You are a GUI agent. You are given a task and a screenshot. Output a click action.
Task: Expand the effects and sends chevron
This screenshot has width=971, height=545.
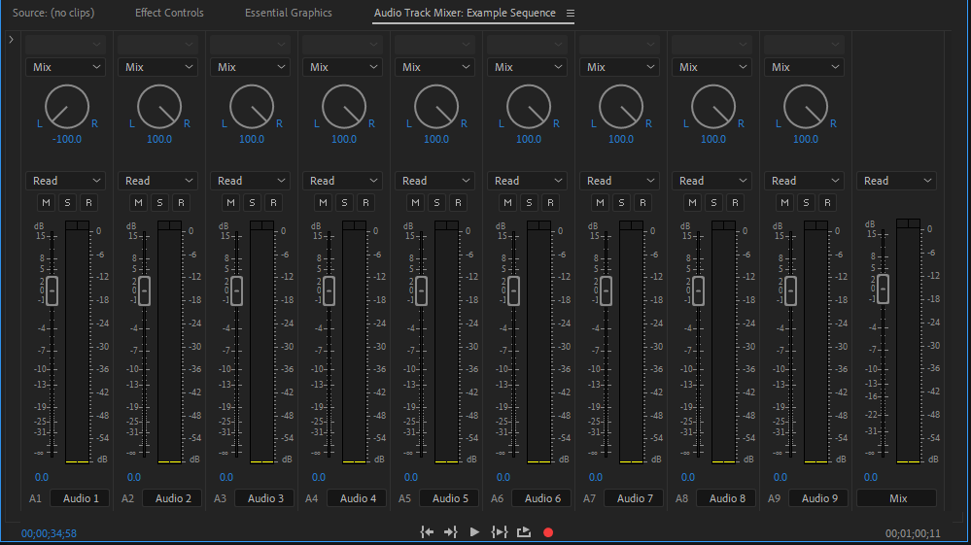coord(11,40)
